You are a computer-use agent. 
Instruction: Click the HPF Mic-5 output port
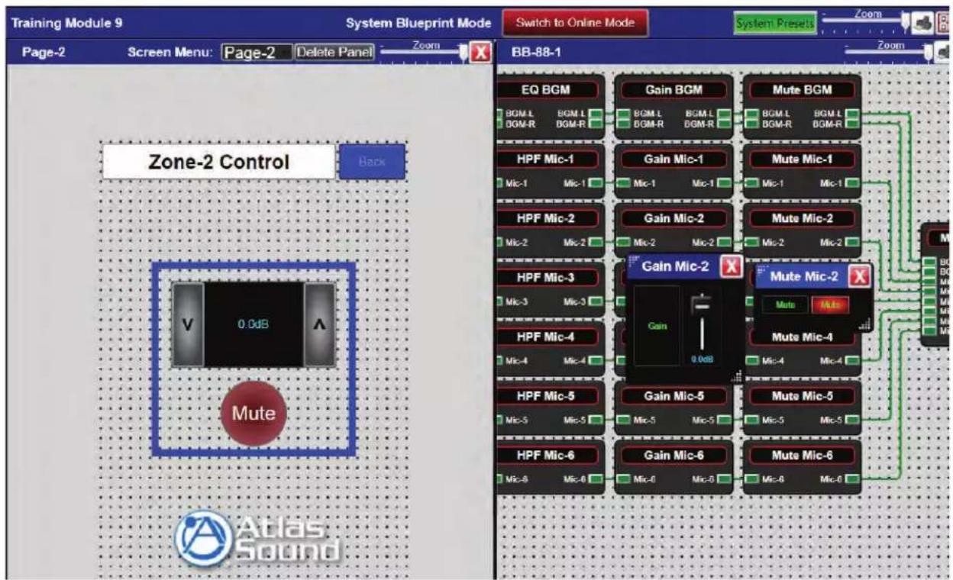596,420
